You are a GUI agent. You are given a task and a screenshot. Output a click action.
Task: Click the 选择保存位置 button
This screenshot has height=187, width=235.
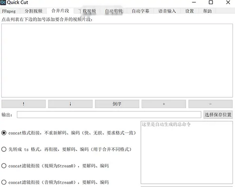(218, 114)
